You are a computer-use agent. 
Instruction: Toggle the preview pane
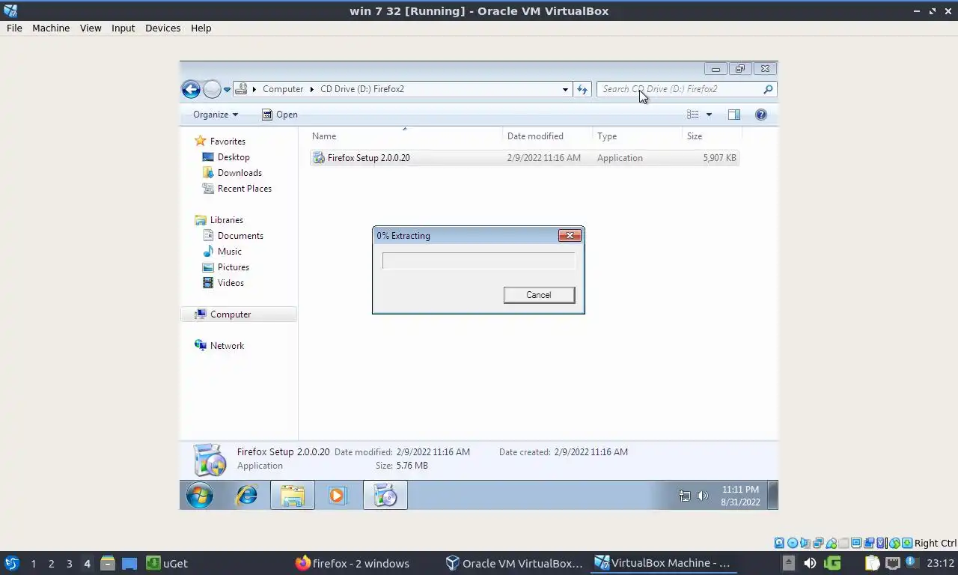click(734, 115)
